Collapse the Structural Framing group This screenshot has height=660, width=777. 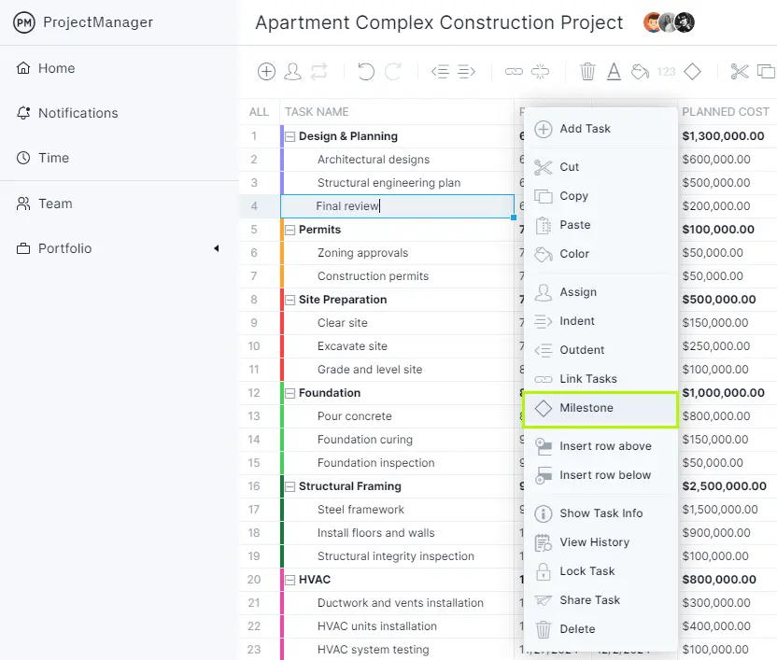(290, 486)
